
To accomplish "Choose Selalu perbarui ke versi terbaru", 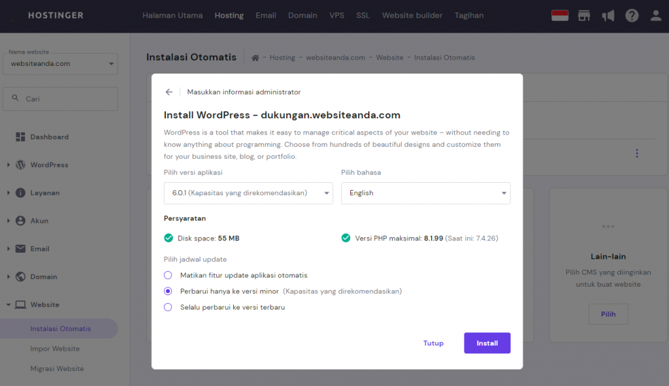I will tap(167, 307).
